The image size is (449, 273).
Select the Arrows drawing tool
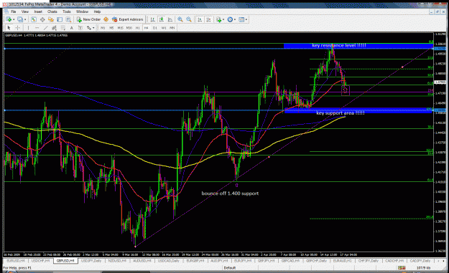point(89,28)
